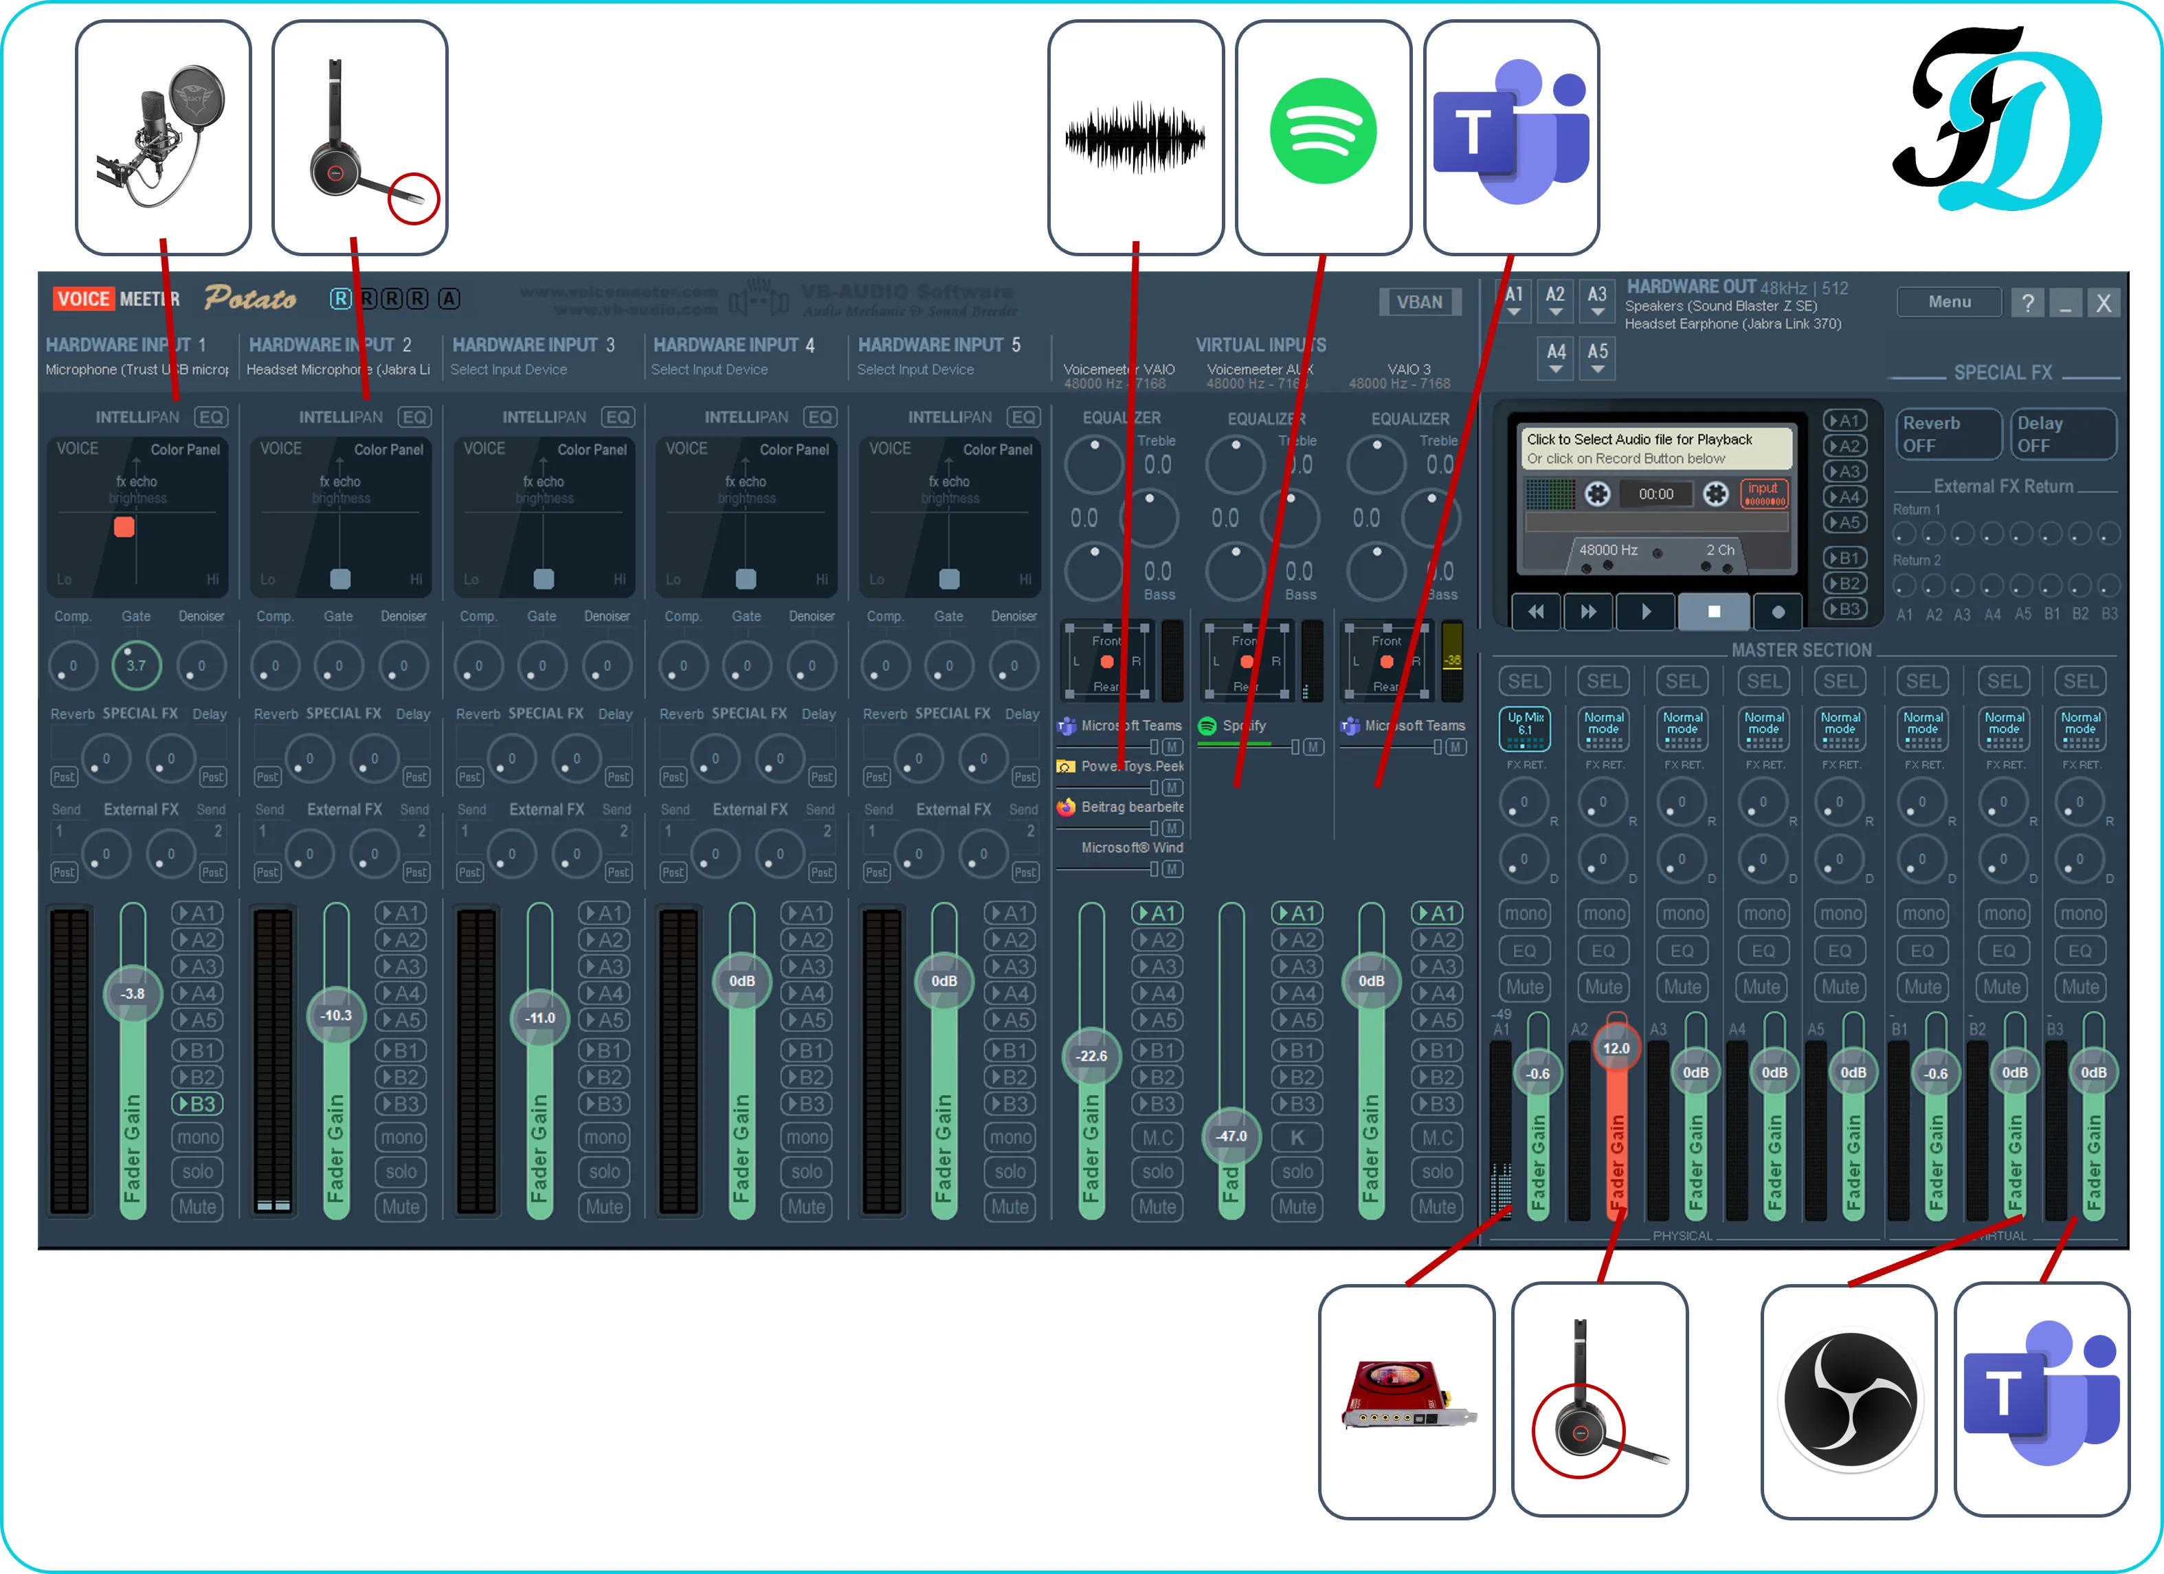
Task: Select input device for Hardware Input 3
Action: click(x=509, y=370)
